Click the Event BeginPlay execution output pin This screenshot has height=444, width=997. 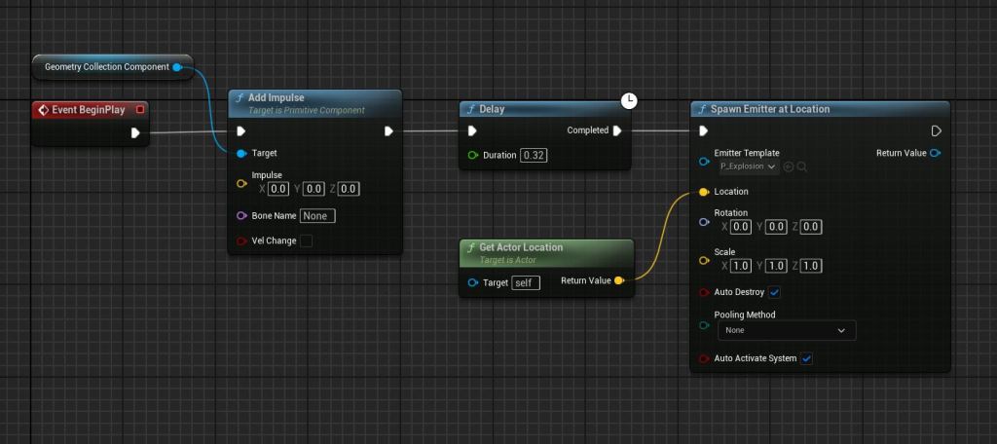[x=135, y=132]
